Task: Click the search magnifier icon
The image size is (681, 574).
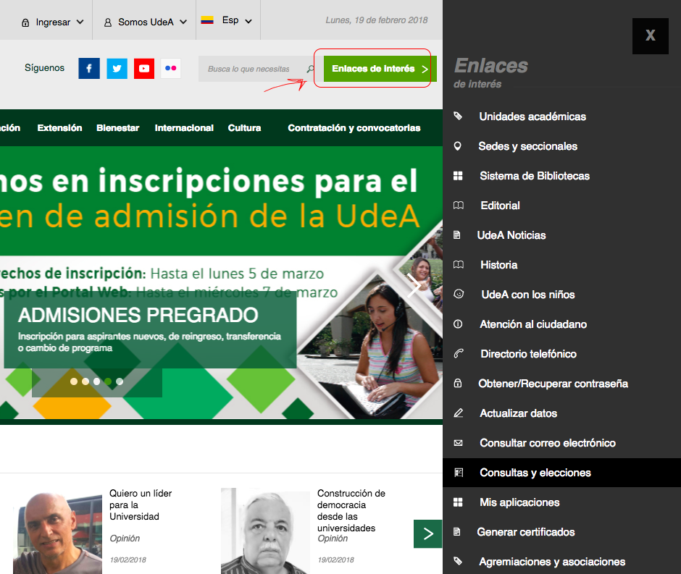Action: (x=311, y=69)
